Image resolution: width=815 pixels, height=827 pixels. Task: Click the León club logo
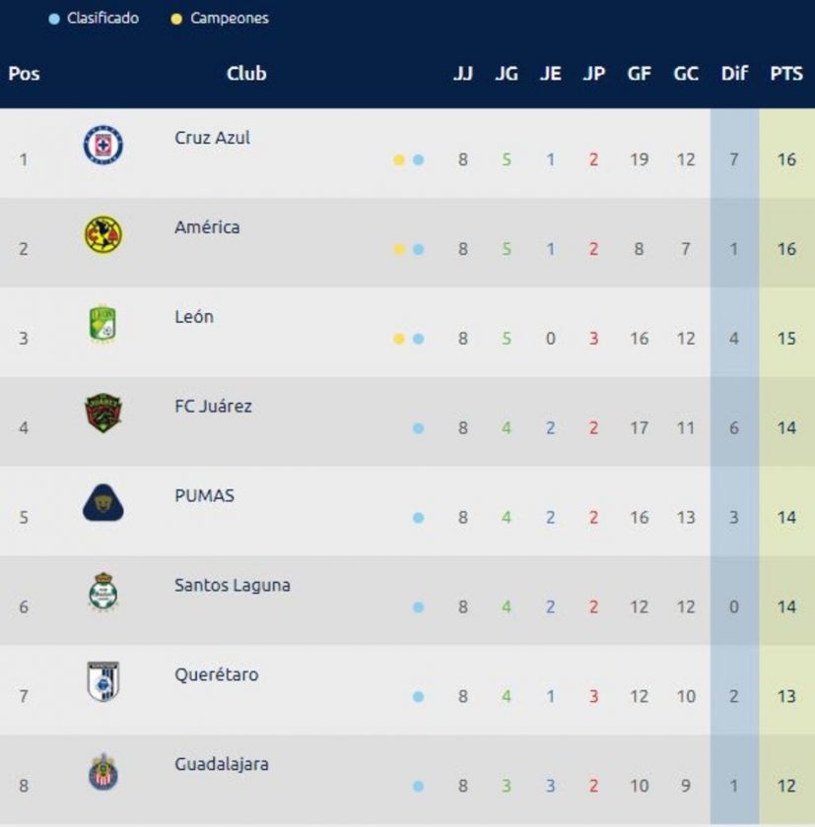click(x=102, y=324)
